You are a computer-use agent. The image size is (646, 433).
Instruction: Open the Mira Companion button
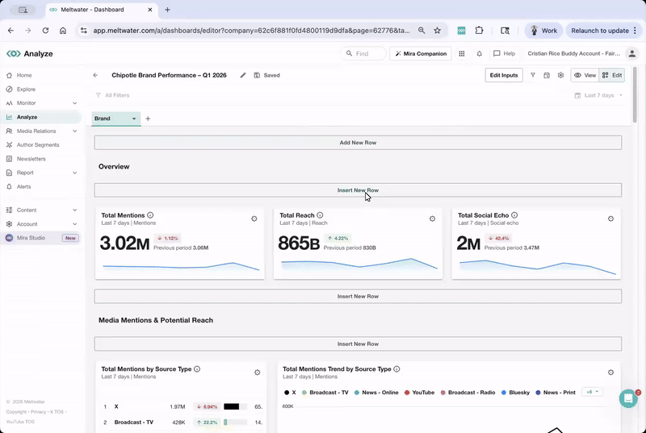tap(420, 53)
